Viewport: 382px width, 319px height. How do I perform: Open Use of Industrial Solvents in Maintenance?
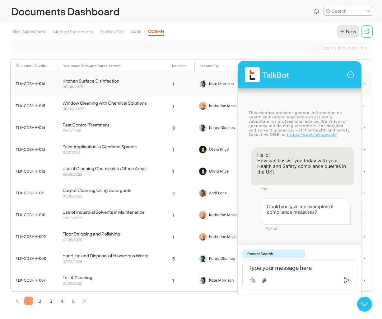(x=104, y=212)
